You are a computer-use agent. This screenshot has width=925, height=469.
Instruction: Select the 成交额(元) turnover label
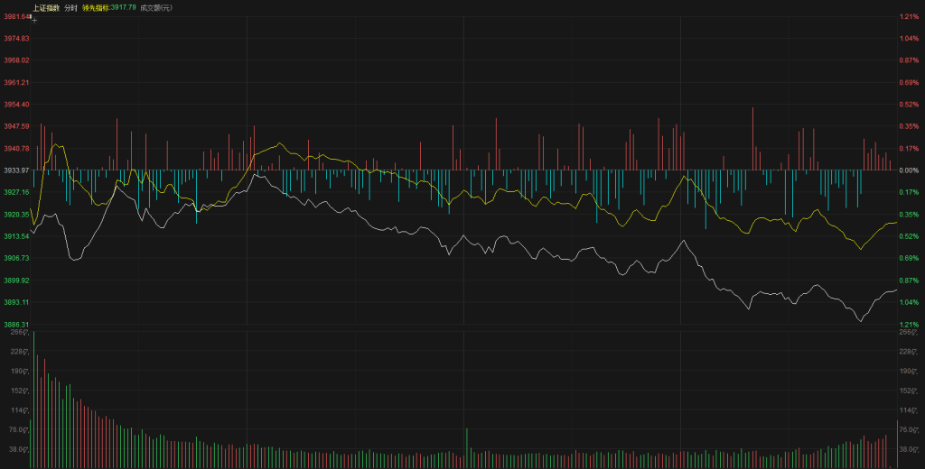(x=156, y=7)
